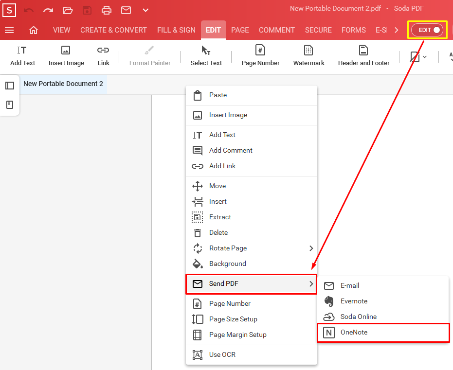Screen dimensions: 453x370
Task: Open a file via folder icon
Action: point(68,11)
